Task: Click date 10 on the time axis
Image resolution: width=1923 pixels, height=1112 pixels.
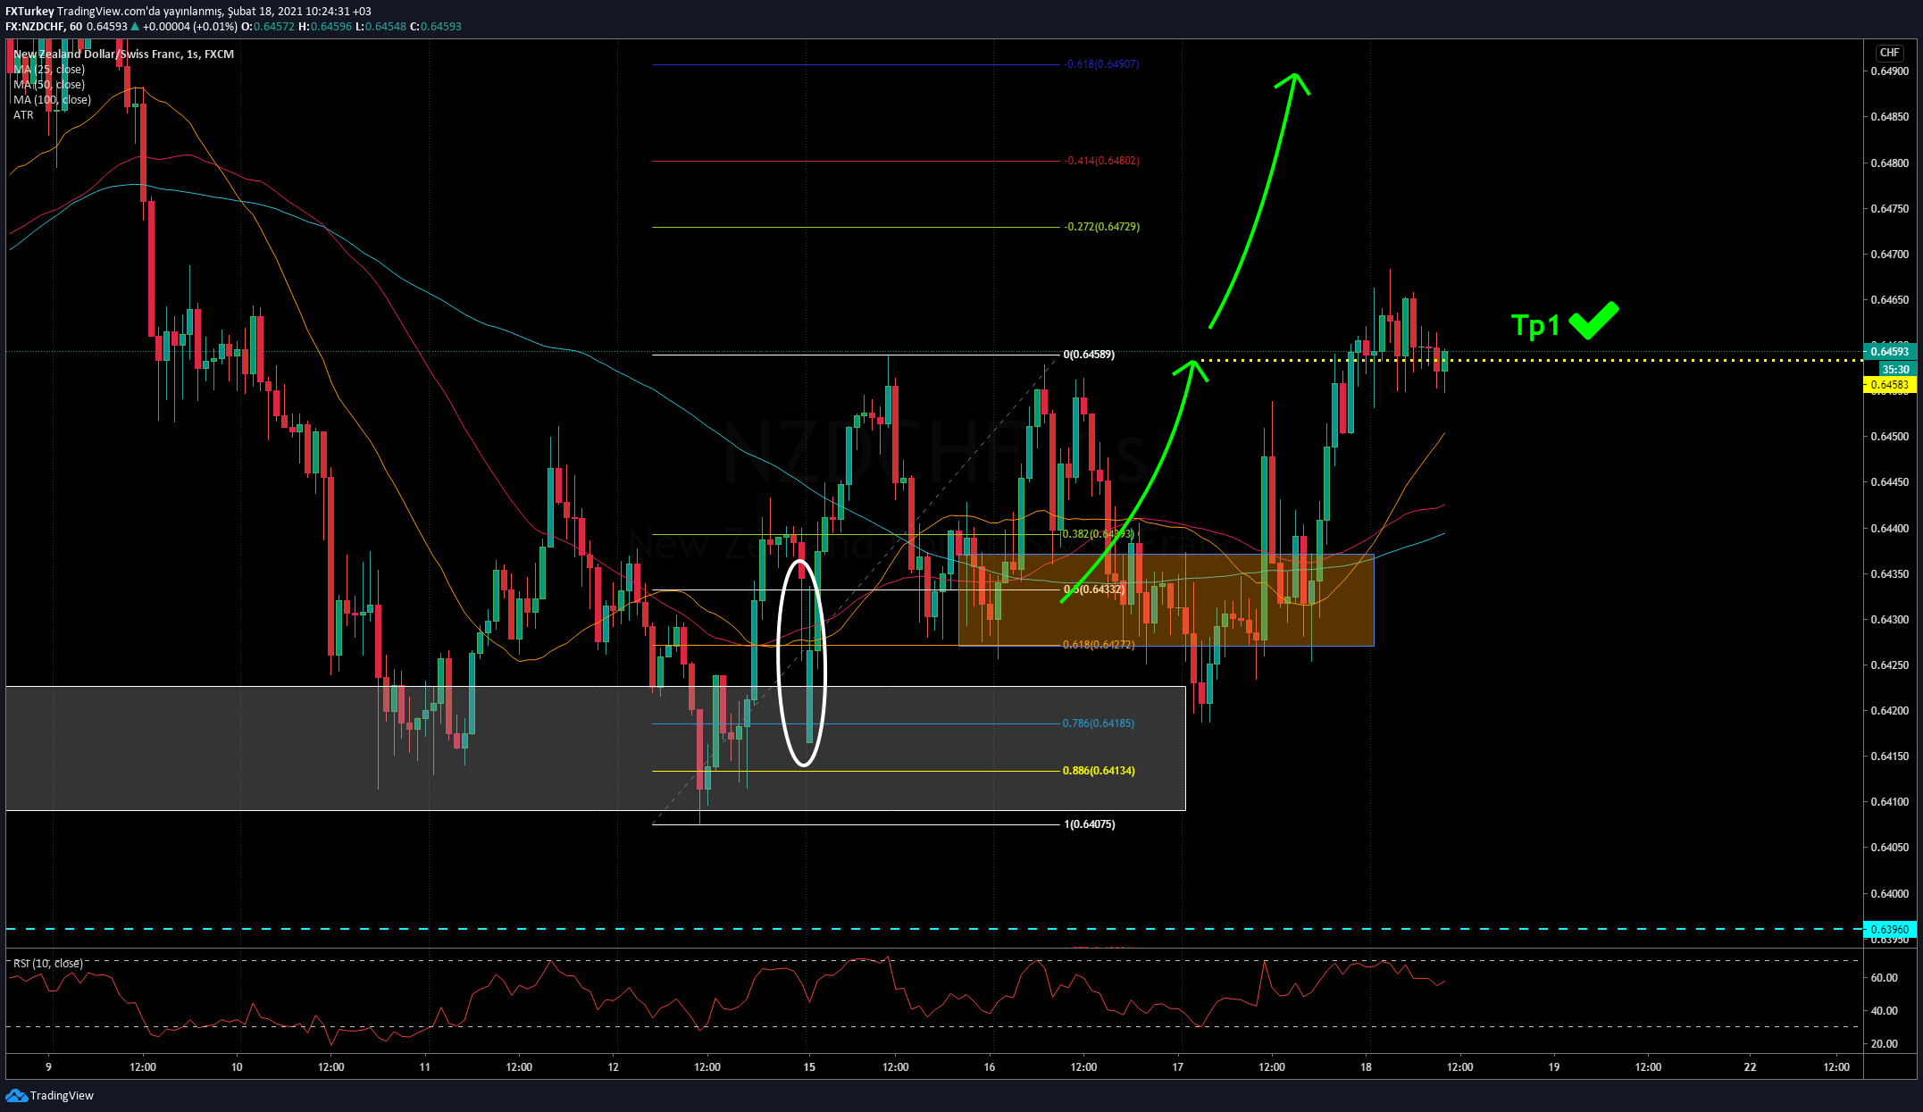Action: (x=237, y=1066)
